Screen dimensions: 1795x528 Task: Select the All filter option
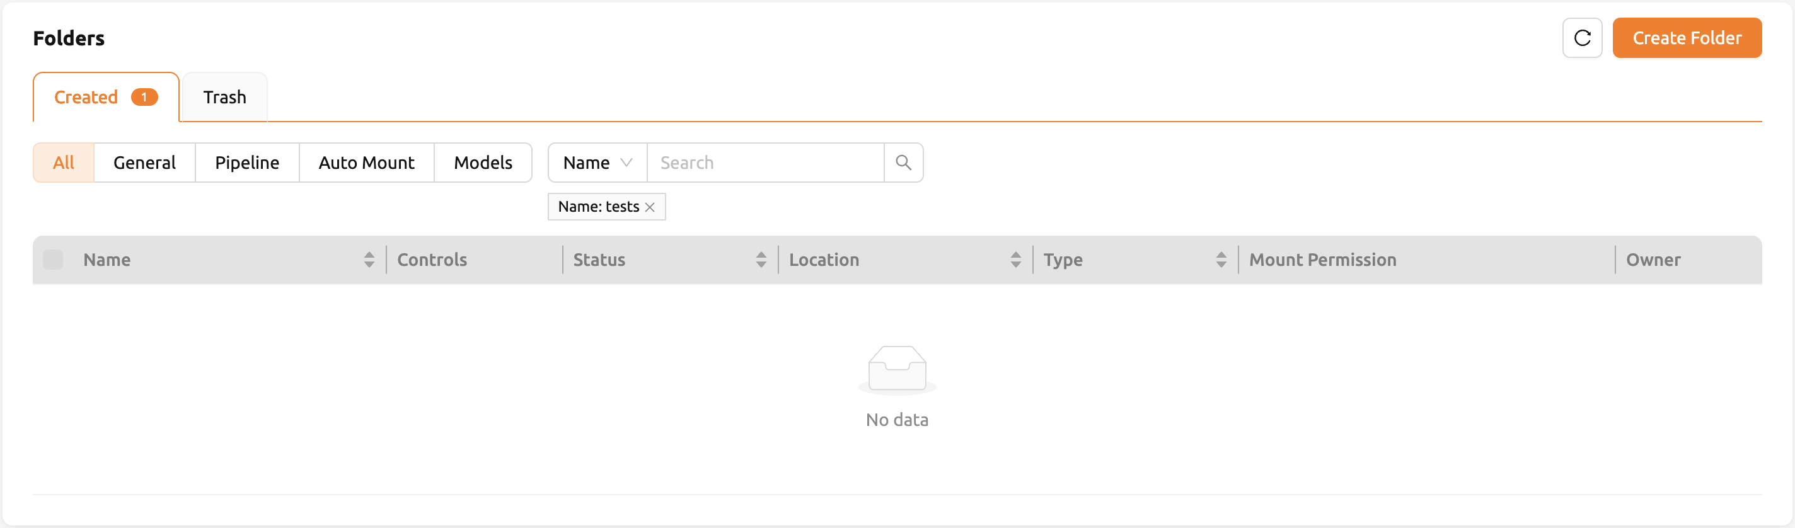[64, 163]
